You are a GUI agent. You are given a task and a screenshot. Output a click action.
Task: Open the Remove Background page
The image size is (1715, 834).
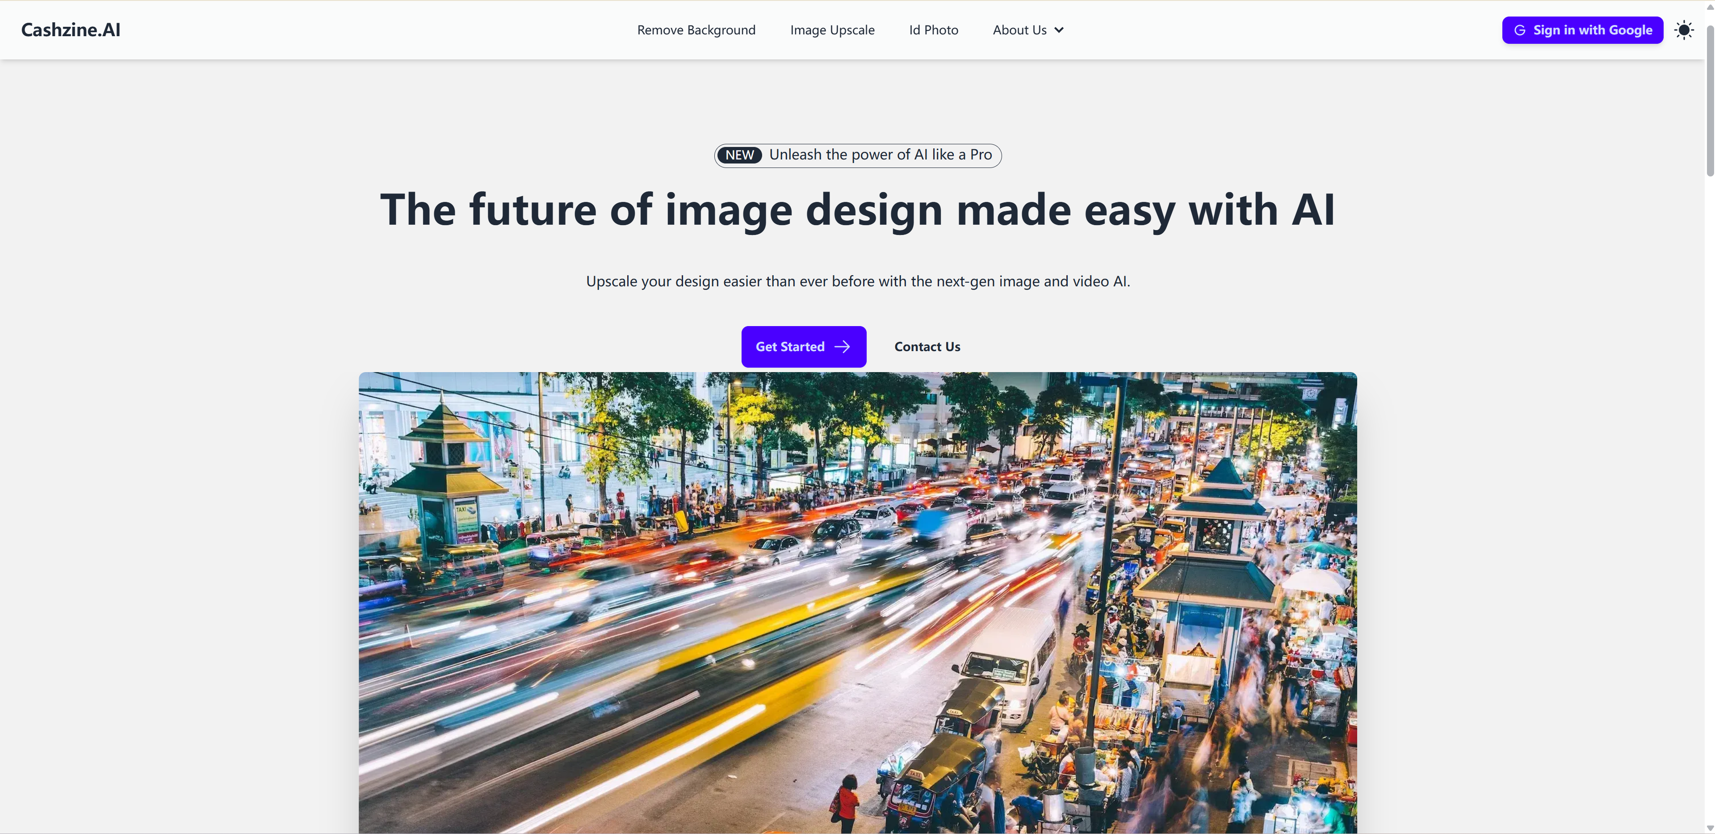point(696,30)
